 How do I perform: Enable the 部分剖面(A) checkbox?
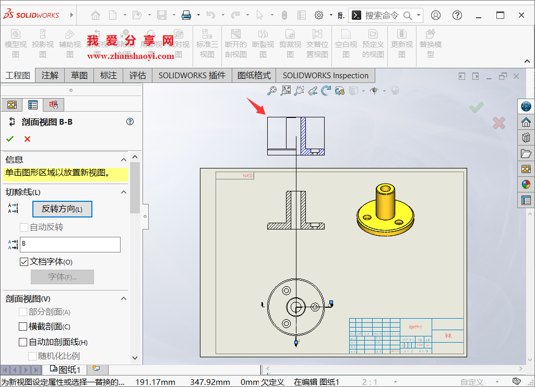pos(23,311)
